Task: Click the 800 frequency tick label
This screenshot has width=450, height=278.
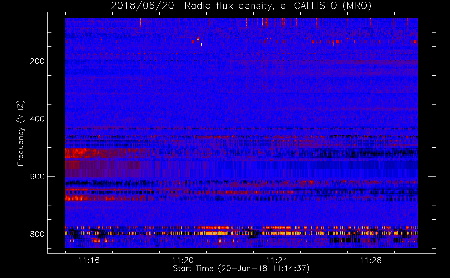Action: (x=37, y=234)
